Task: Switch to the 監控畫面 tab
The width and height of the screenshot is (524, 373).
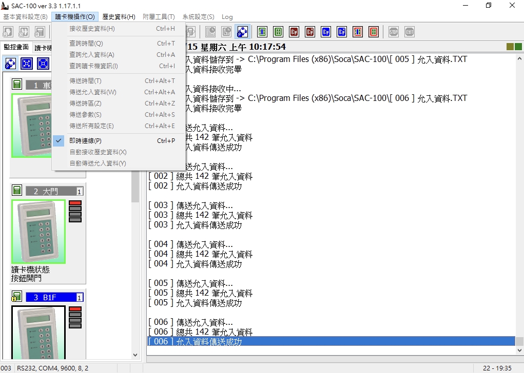Action: (x=16, y=47)
